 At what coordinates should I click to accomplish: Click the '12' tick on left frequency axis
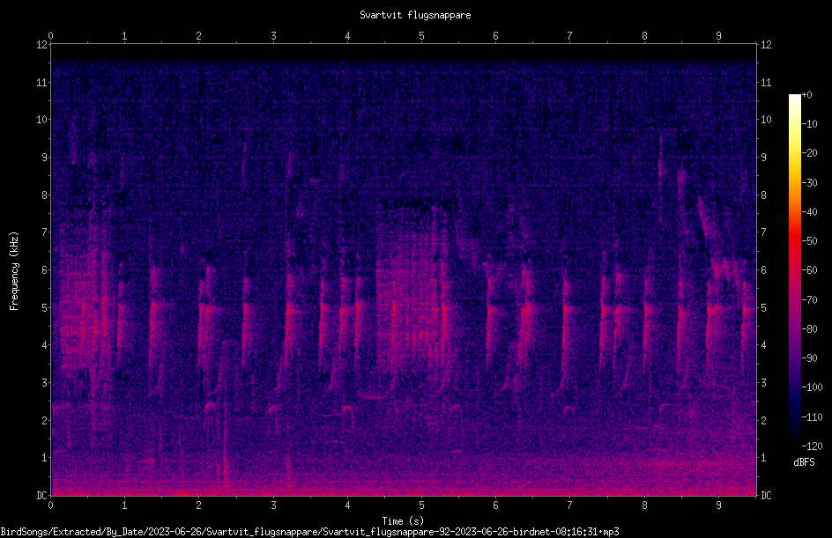(x=41, y=45)
